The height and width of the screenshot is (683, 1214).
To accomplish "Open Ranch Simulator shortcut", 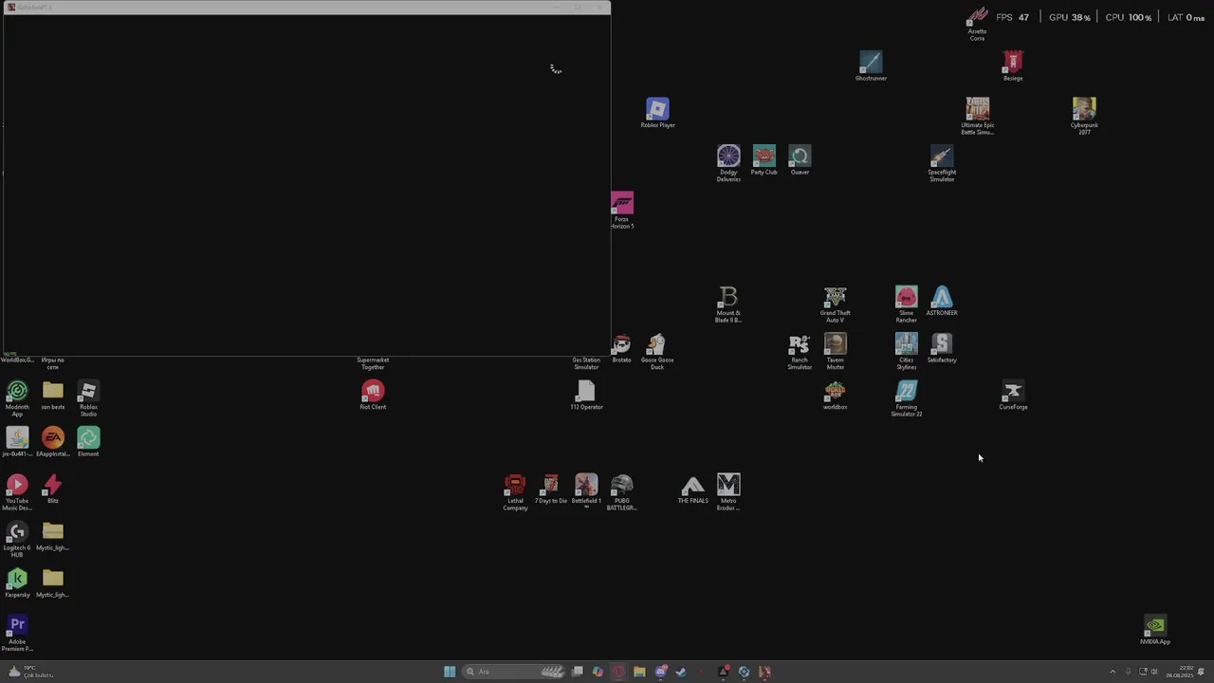I will click(x=800, y=352).
